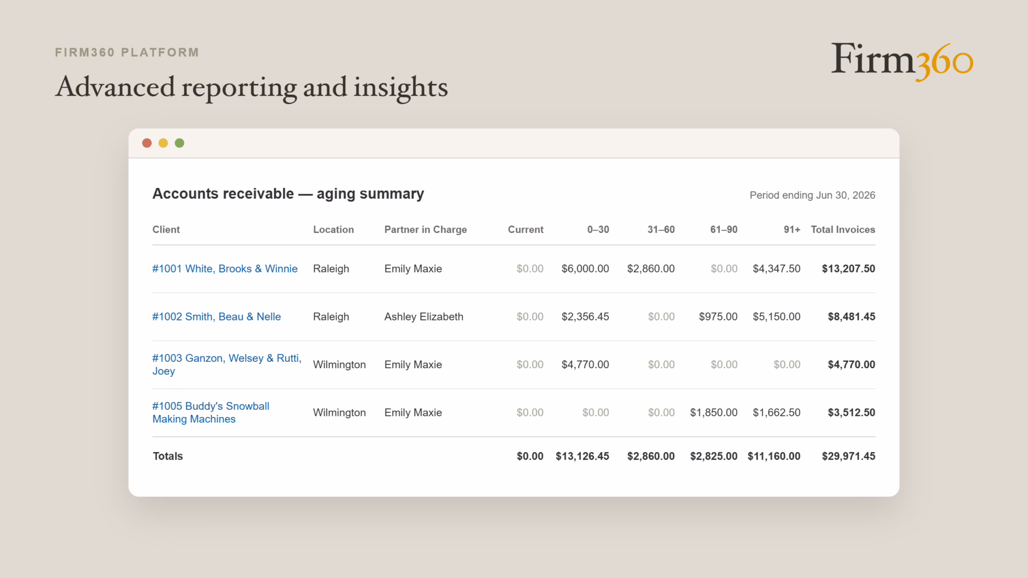Click Ashley Elizabeth partner name
1028x578 pixels.
(424, 317)
